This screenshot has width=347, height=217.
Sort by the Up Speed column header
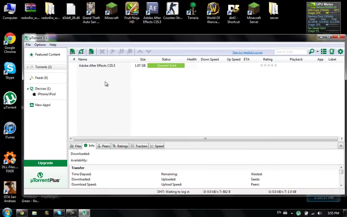(233, 59)
